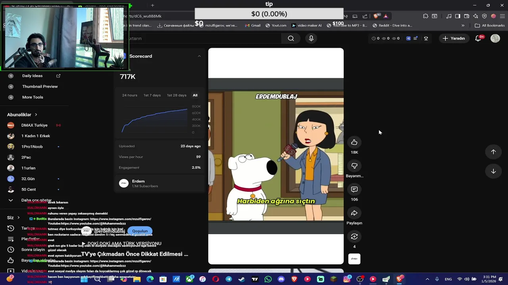Viewport: 508px width, 285px height.
Task: Like the Erdem short video
Action: pyautogui.click(x=354, y=142)
